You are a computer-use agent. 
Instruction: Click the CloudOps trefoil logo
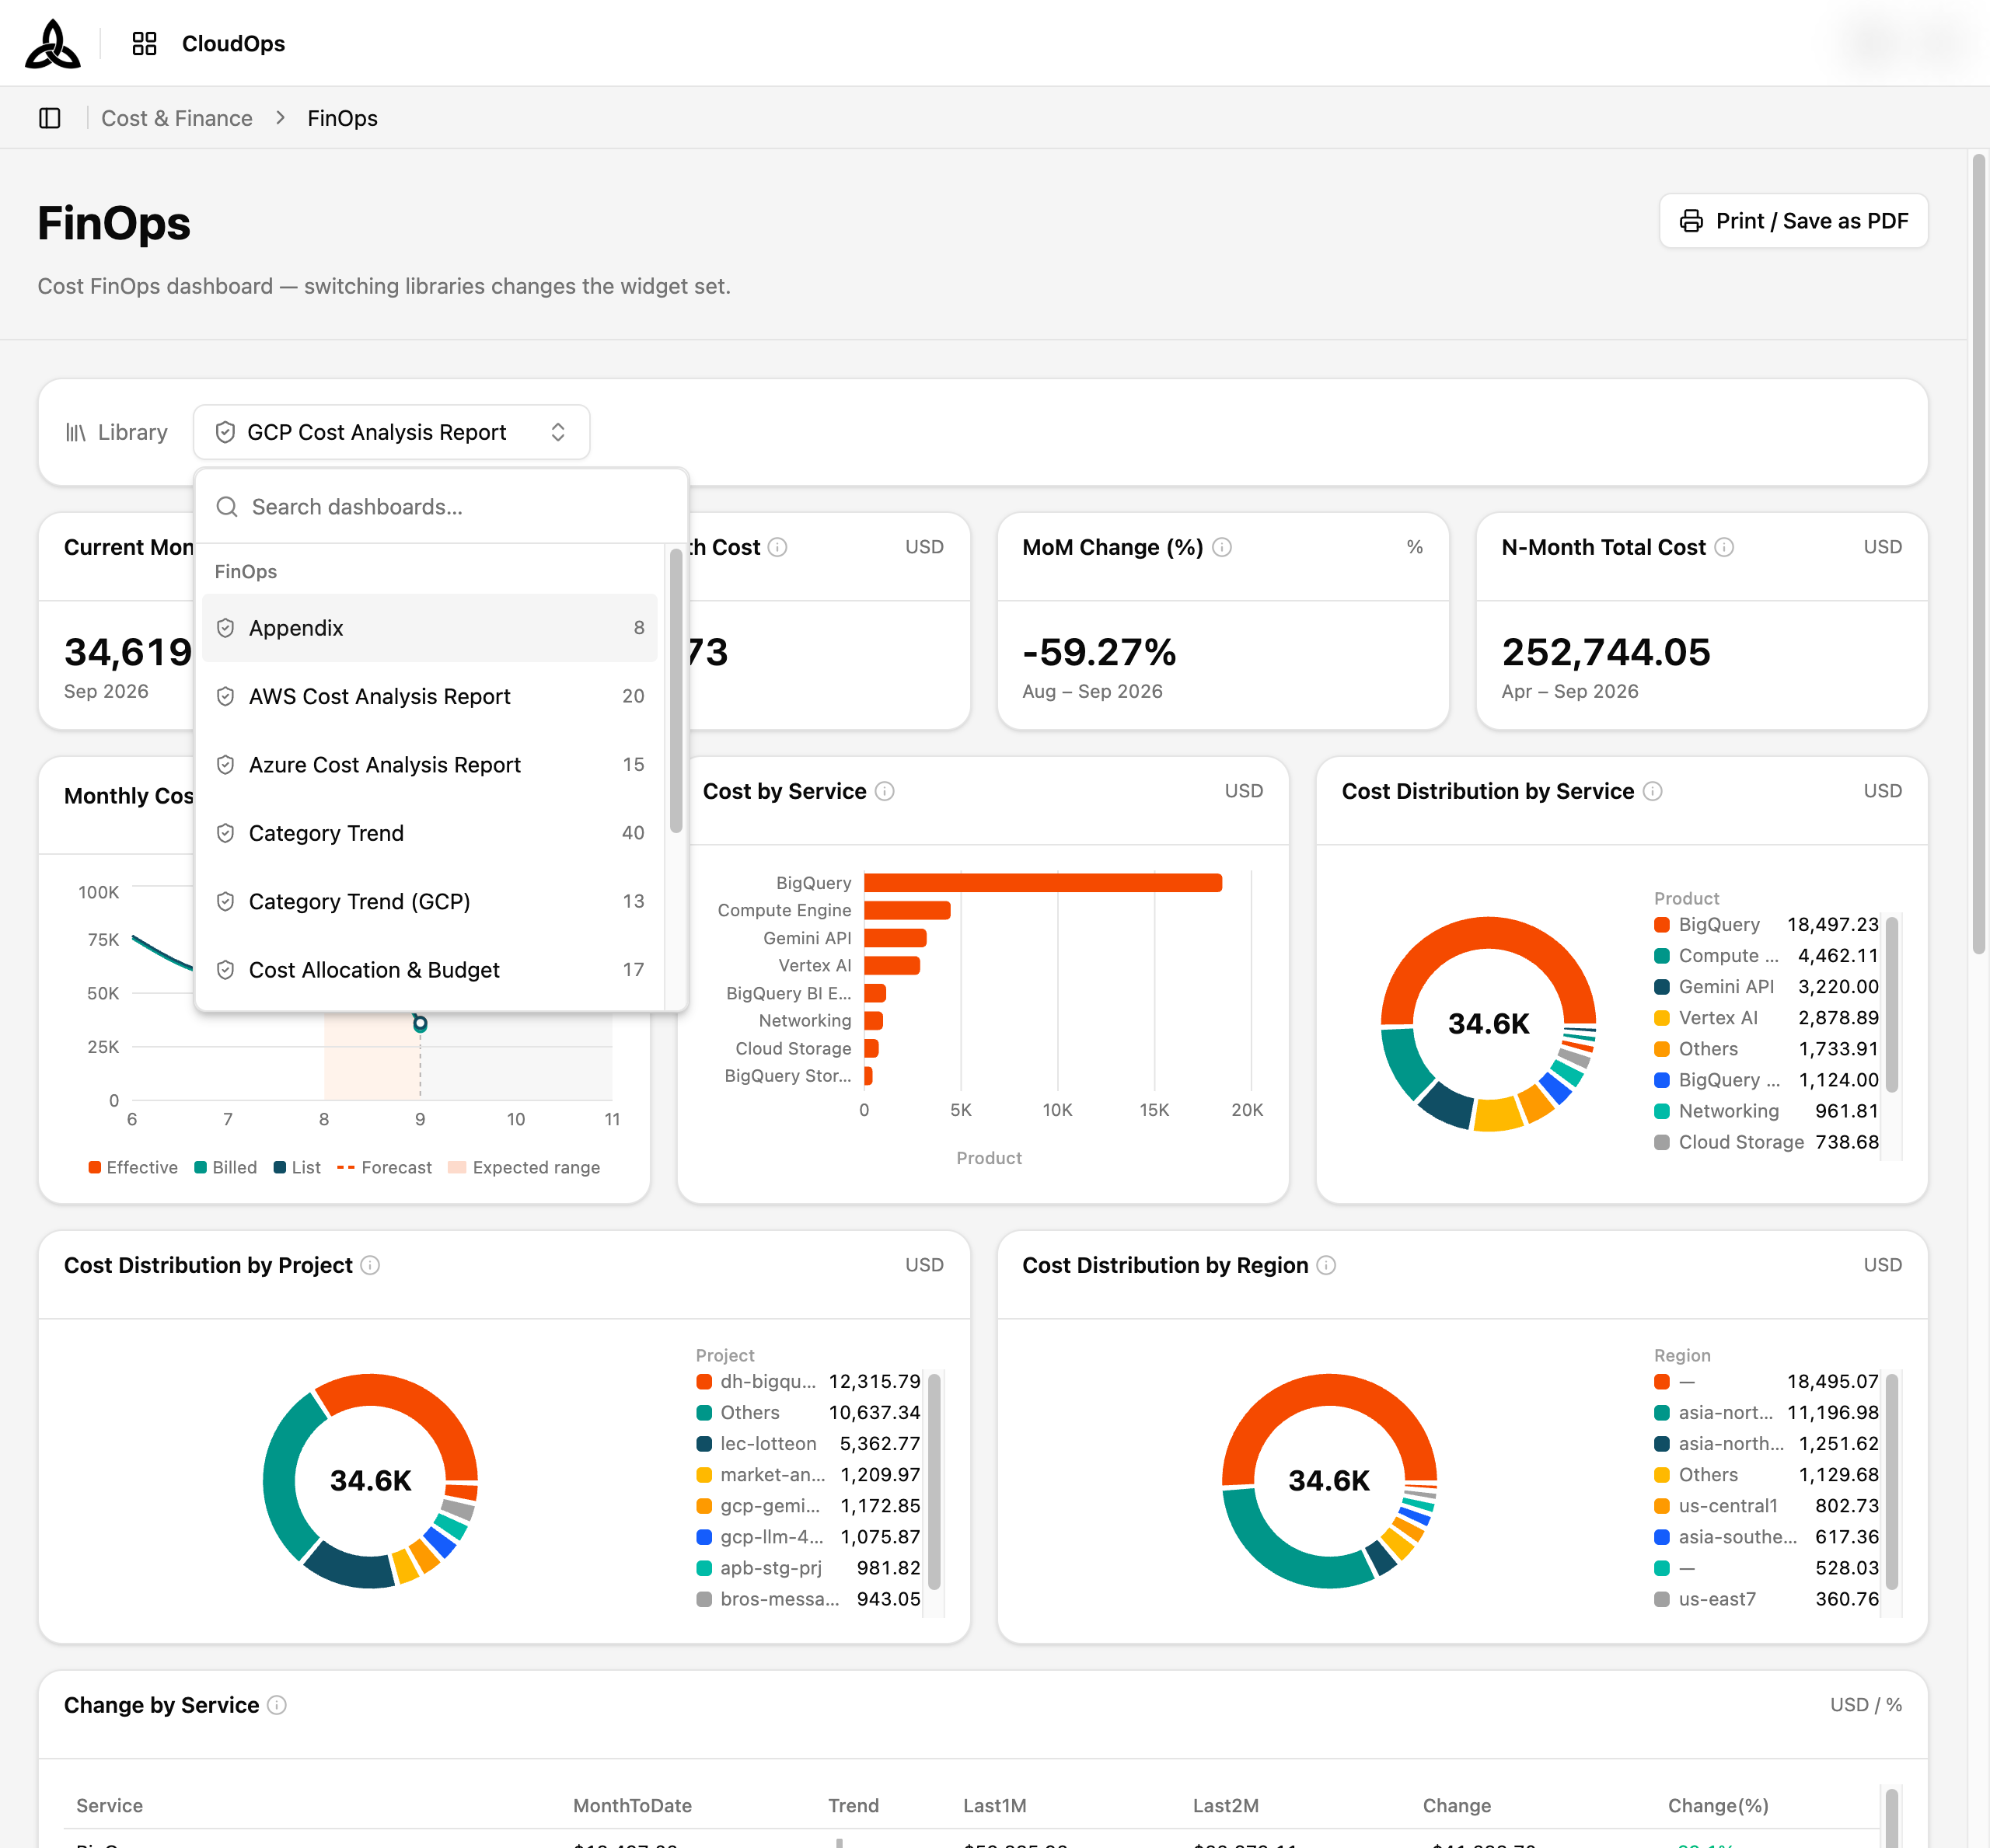click(52, 44)
